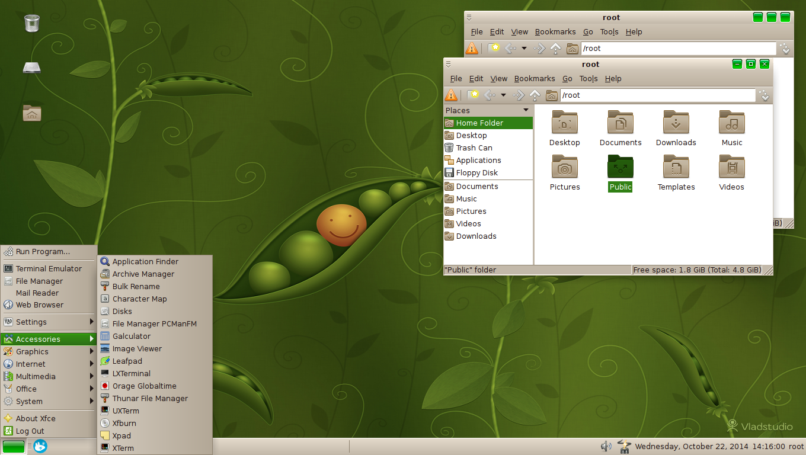Open Terminal Emulator from application menu
Image resolution: width=806 pixels, height=455 pixels.
(48, 268)
